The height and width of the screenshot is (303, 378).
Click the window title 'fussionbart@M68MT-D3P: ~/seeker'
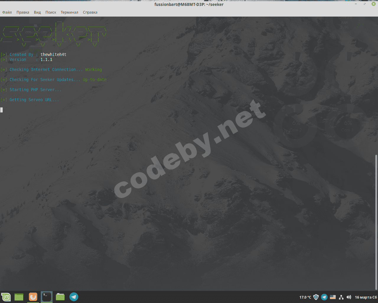(x=189, y=4)
